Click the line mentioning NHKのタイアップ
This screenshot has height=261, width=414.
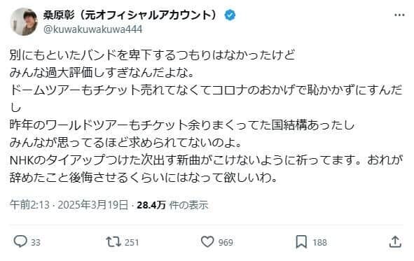pos(206,160)
